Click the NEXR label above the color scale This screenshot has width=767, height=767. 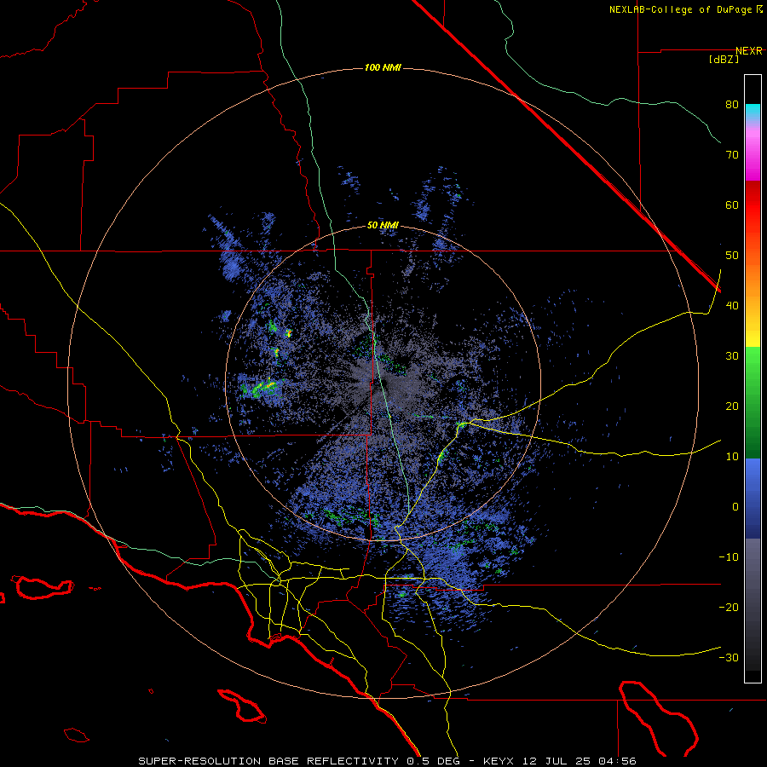(x=748, y=51)
